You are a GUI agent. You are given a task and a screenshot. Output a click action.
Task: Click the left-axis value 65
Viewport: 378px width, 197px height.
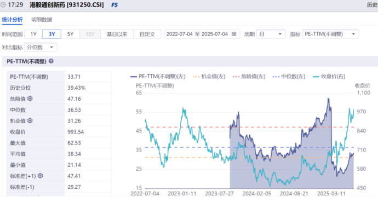139,92
